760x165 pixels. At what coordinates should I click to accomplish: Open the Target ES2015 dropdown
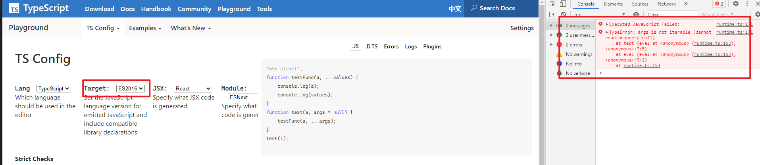(130, 88)
